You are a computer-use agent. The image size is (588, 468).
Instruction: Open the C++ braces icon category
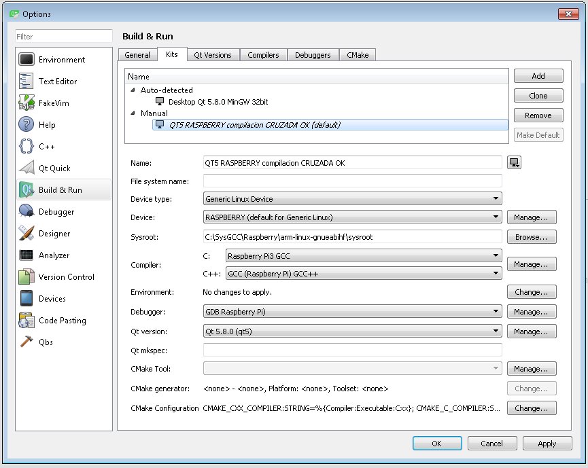pos(27,146)
